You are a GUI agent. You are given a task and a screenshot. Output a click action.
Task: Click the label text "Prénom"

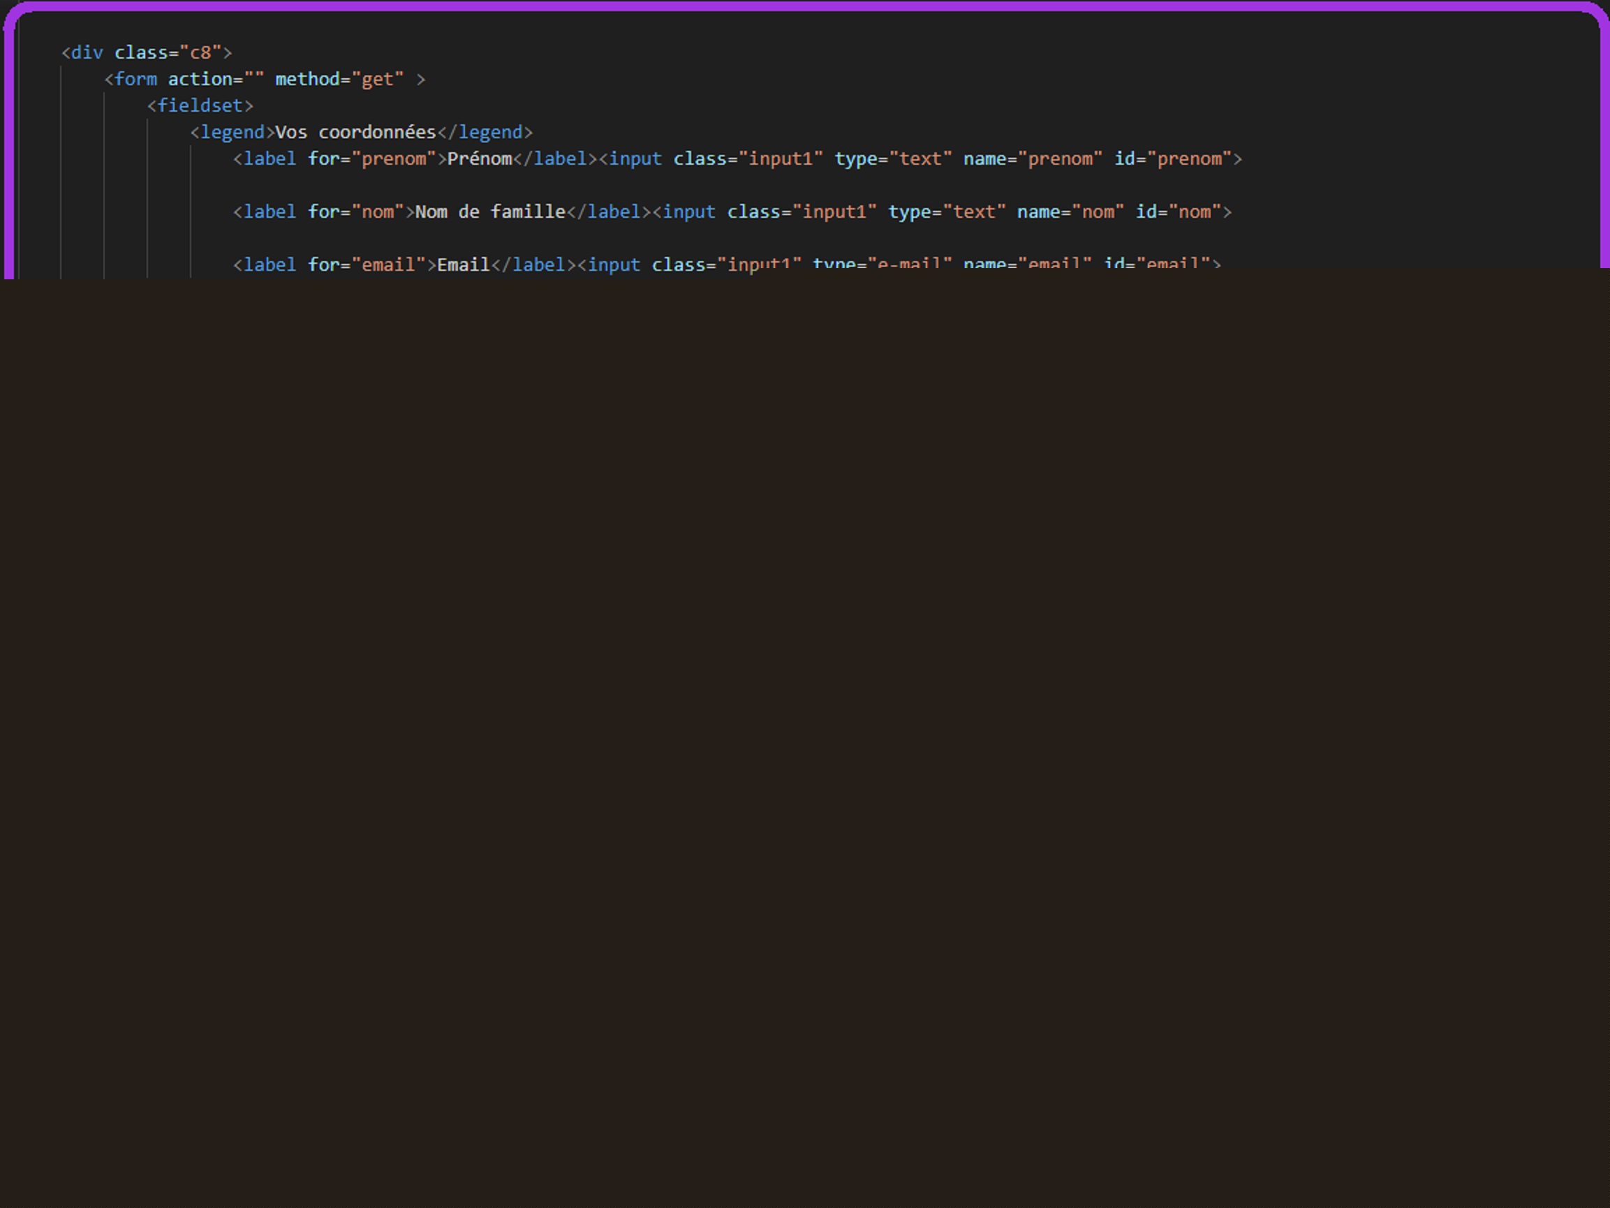click(x=480, y=159)
